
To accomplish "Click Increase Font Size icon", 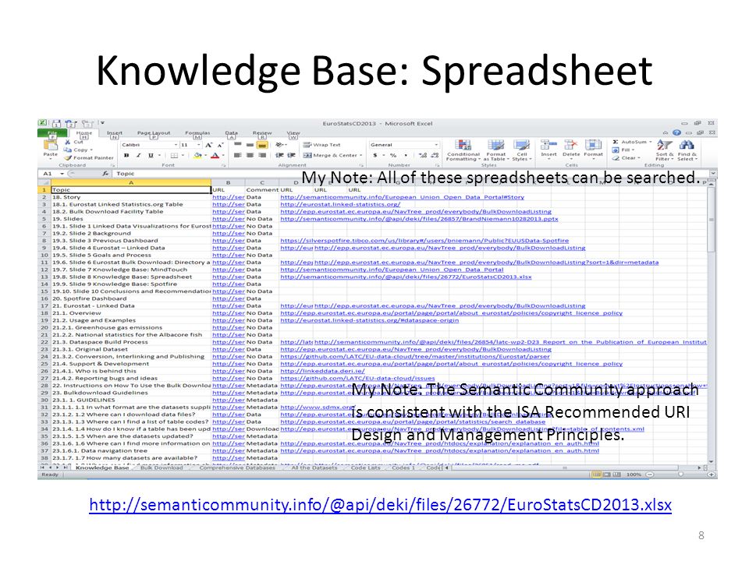I will tap(208, 145).
